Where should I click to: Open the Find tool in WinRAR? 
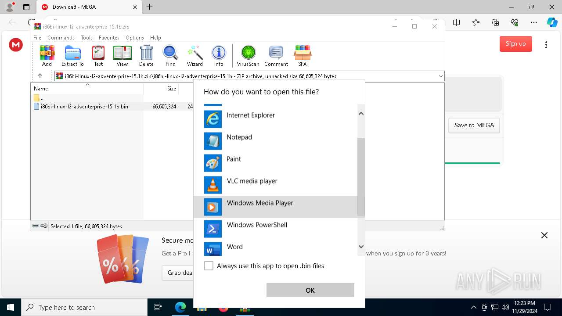click(x=170, y=56)
